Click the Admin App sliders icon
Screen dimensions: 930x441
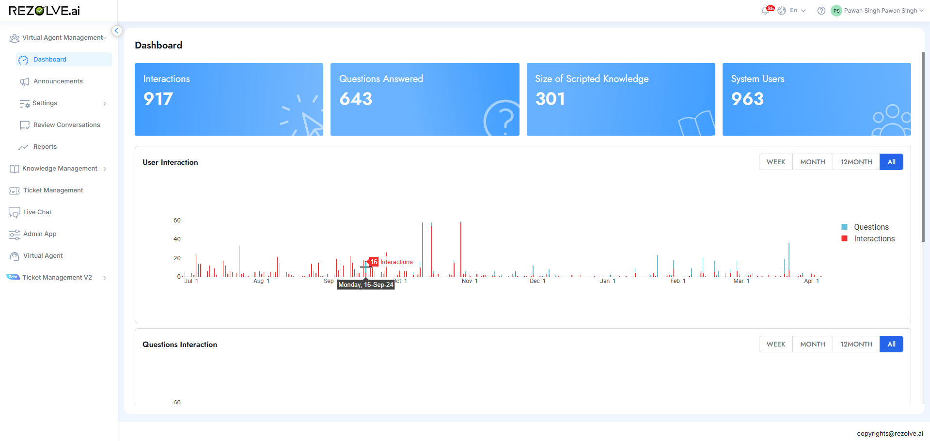[15, 235]
